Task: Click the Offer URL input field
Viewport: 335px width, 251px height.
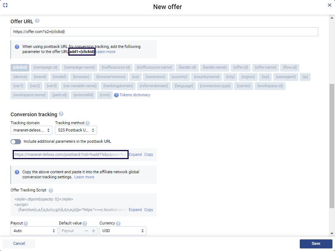Action: click(164, 32)
